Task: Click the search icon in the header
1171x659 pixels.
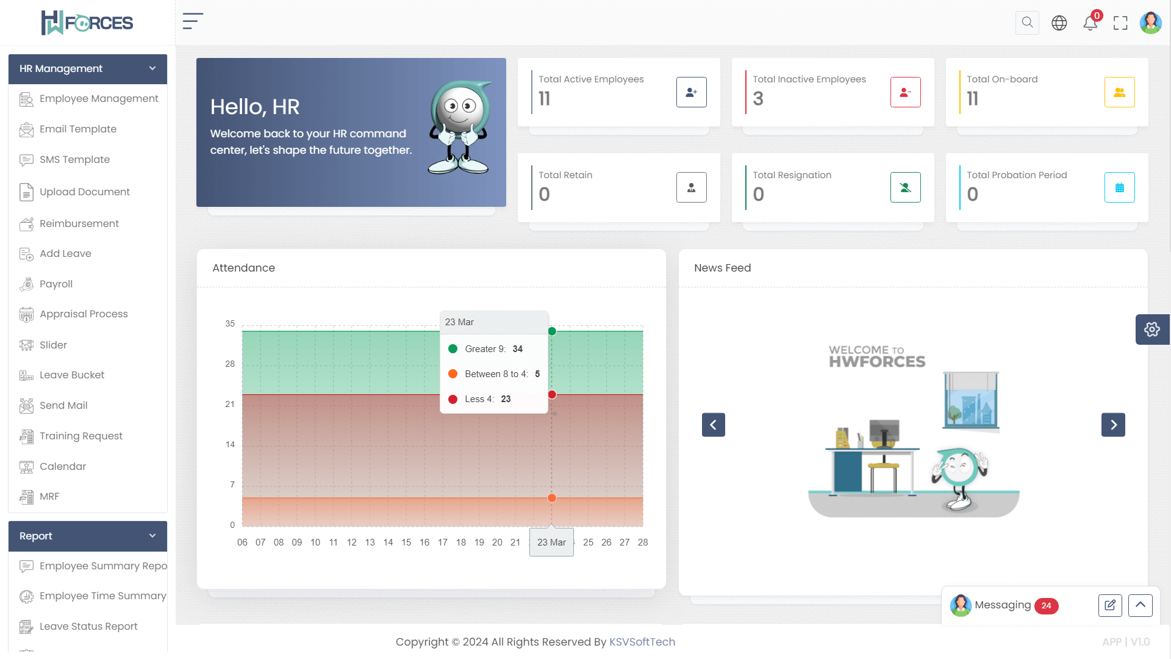Action: tap(1027, 23)
